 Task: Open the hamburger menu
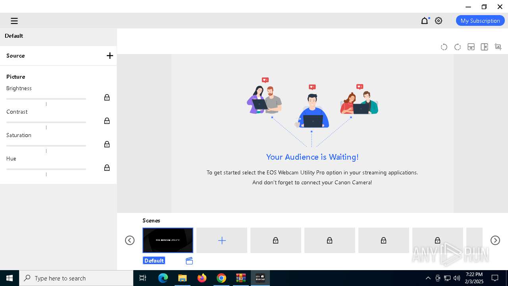tap(14, 21)
